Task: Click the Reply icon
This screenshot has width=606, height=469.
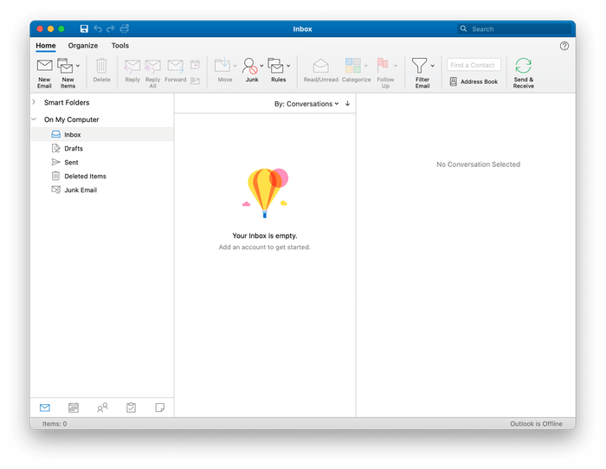Action: 132,66
